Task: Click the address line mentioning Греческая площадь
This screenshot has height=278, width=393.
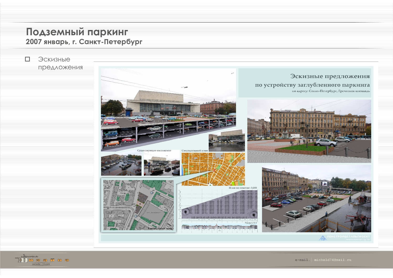Action: tap(331, 91)
